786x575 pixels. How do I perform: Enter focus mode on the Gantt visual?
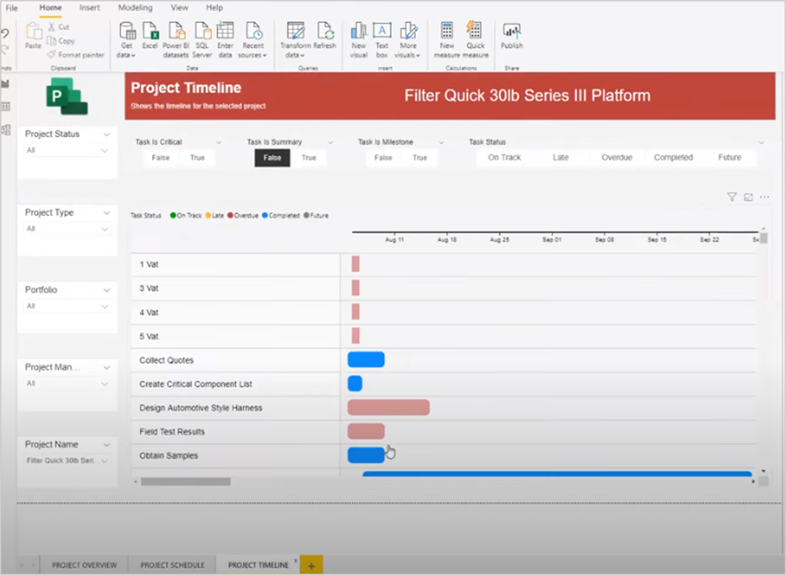(x=747, y=197)
